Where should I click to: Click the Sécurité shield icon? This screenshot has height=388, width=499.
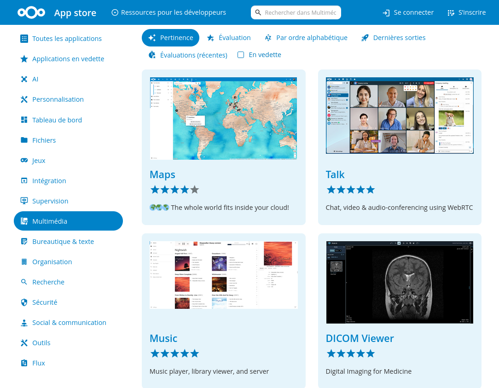(x=24, y=302)
